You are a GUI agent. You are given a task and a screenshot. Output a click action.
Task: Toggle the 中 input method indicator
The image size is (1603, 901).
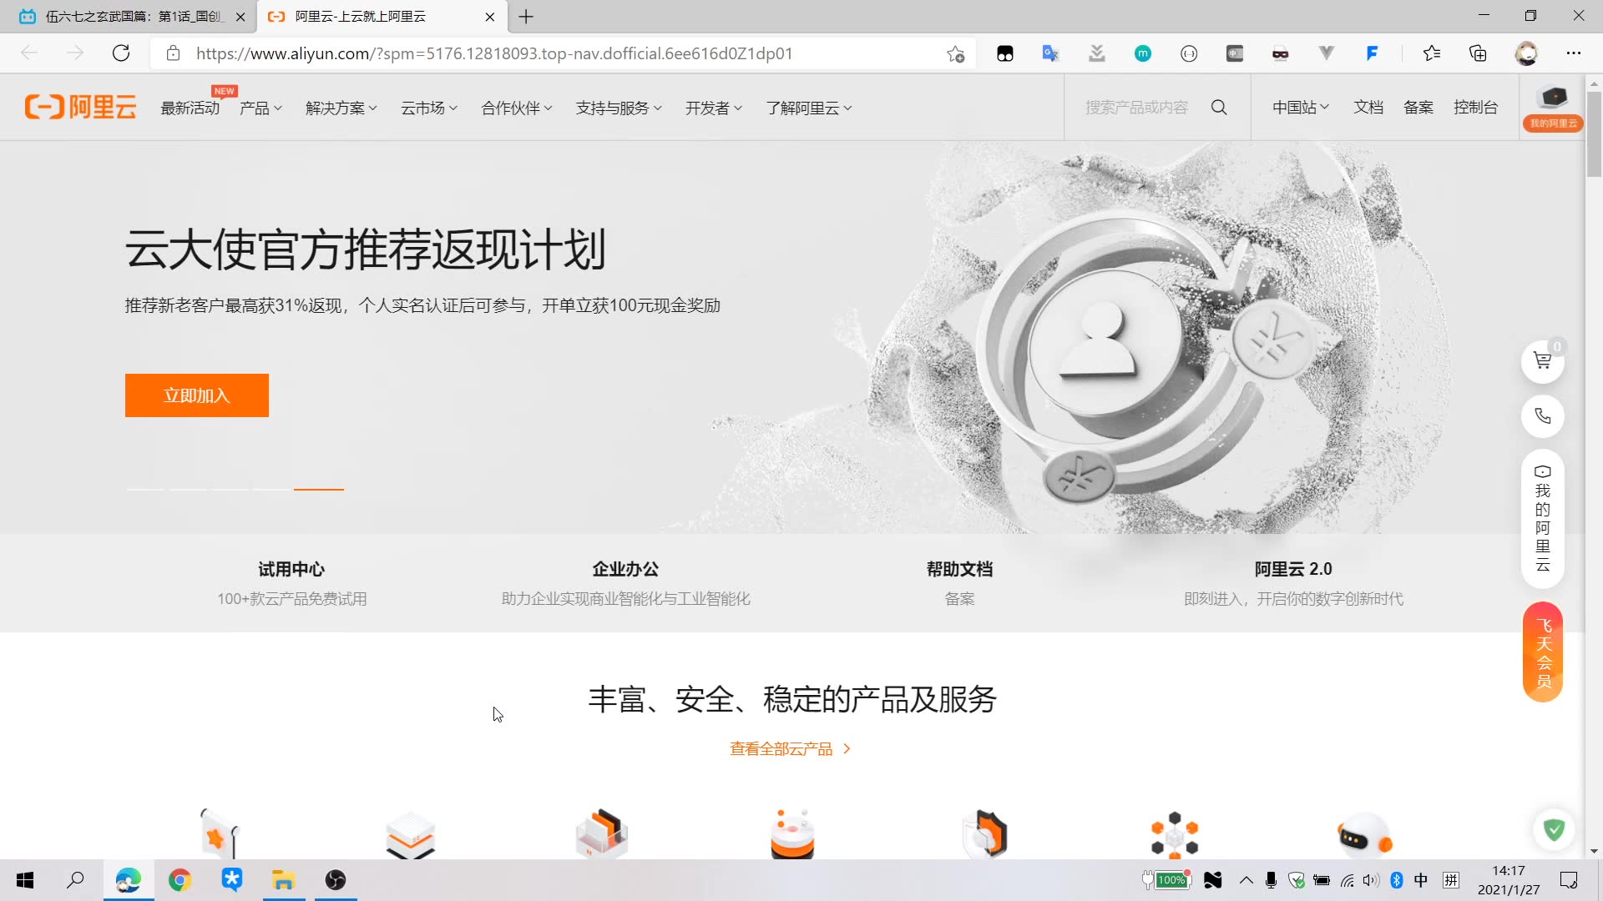tap(1421, 880)
